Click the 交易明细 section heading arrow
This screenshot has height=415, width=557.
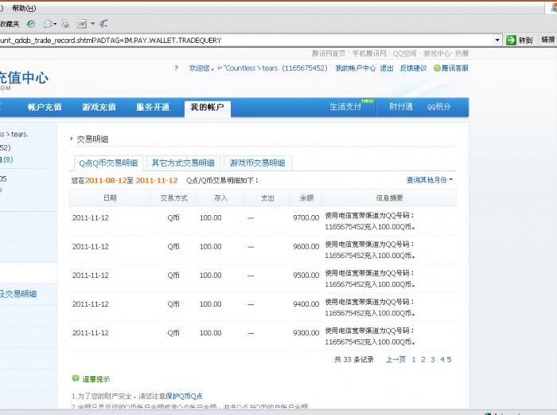[x=72, y=139]
